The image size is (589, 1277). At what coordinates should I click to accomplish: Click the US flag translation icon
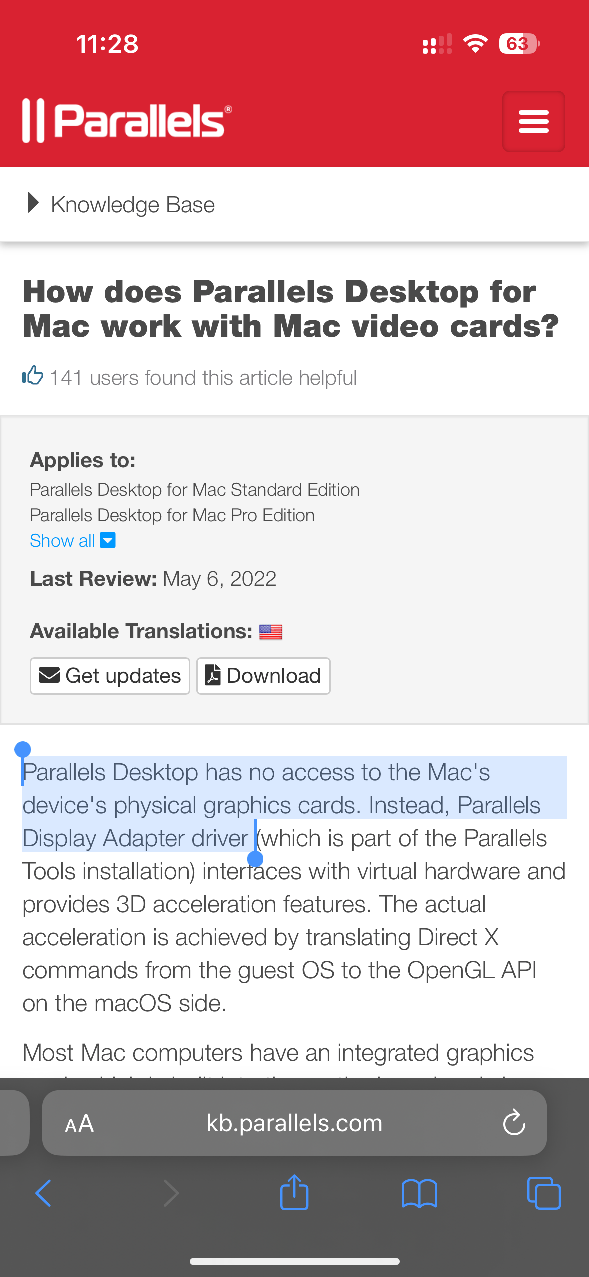[270, 631]
